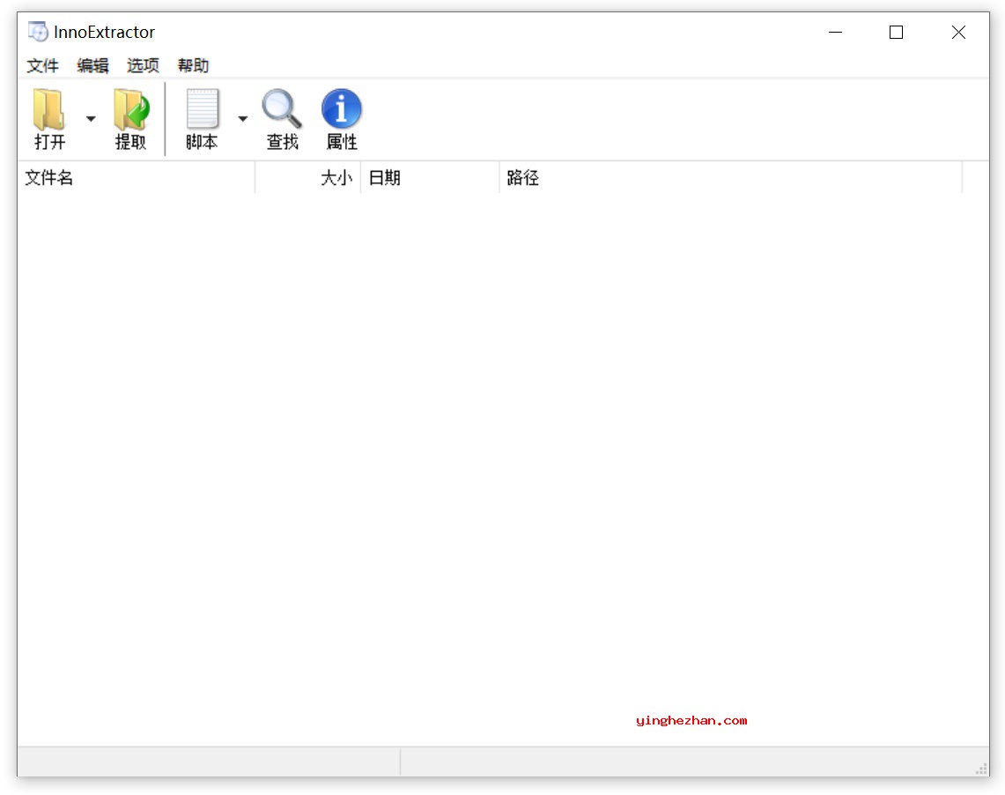Sort by the 大小 column header
This screenshot has width=1005, height=795.
[336, 177]
